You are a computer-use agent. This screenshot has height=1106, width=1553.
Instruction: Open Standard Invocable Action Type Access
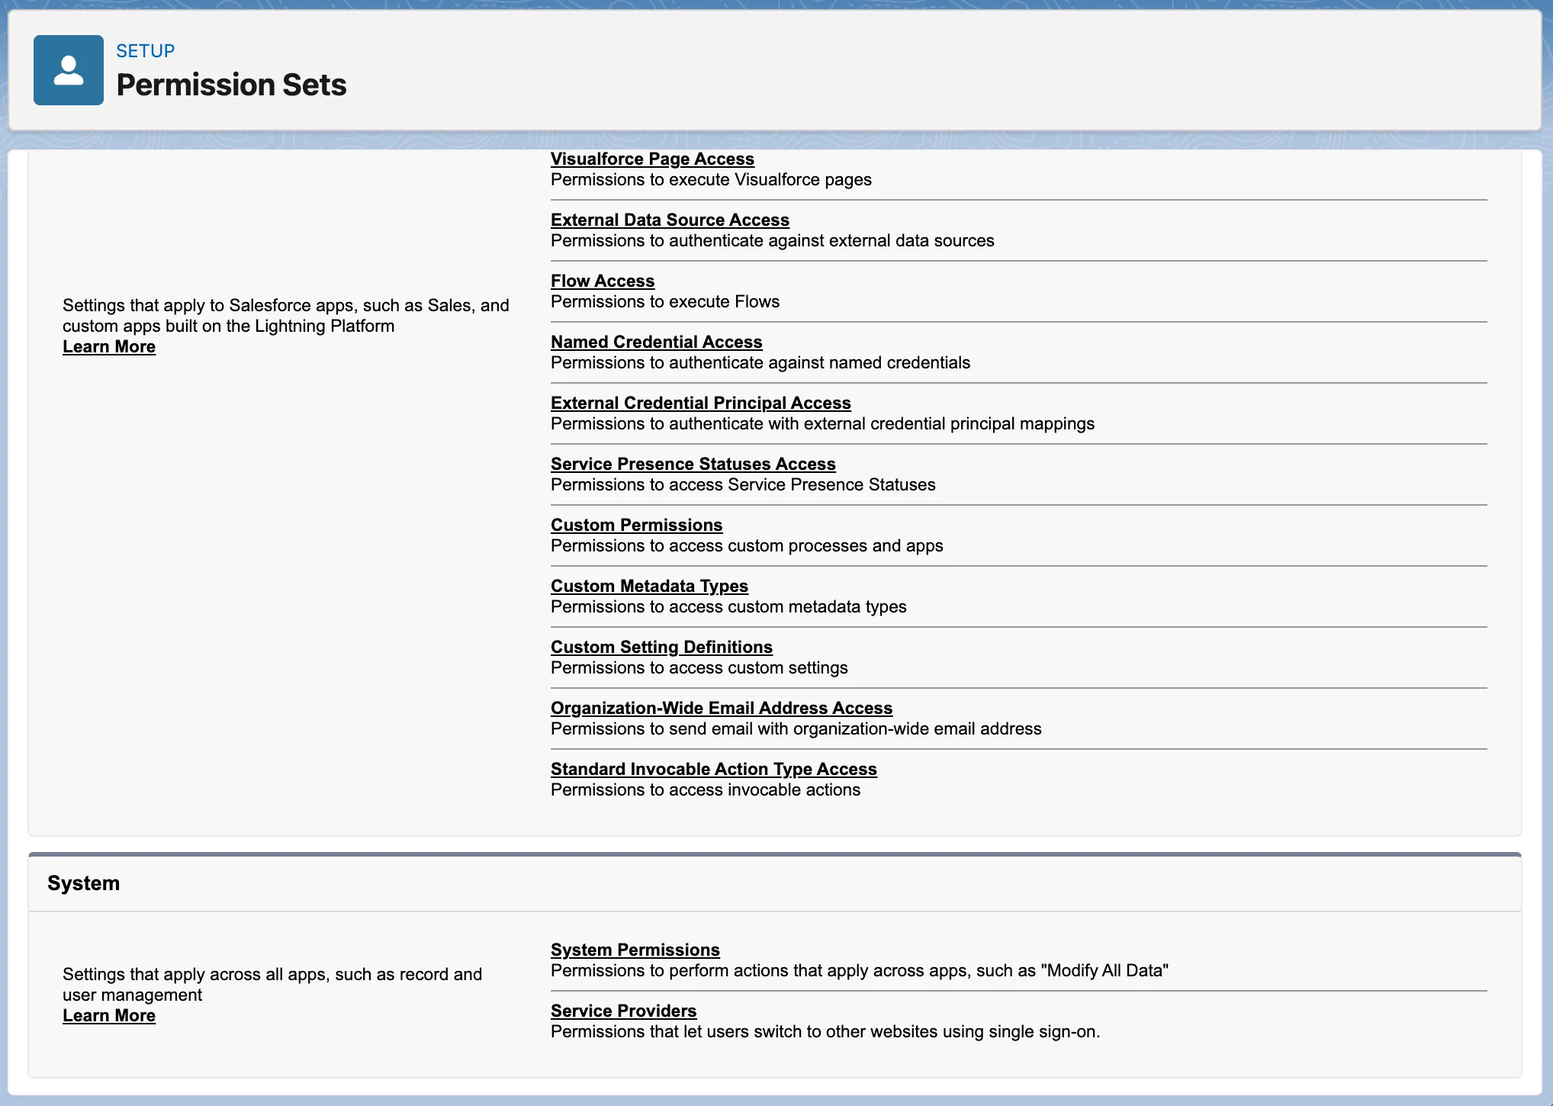point(713,769)
